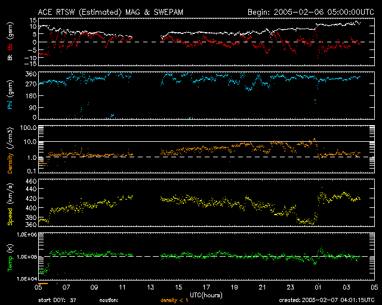Click the 1.0E+06 tick label on Temp axis
The height and width of the screenshot is (305, 382).
click(25, 235)
